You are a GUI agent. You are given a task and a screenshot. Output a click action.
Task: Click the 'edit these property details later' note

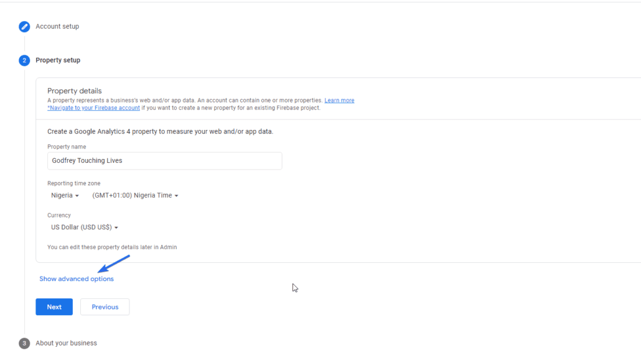(112, 247)
